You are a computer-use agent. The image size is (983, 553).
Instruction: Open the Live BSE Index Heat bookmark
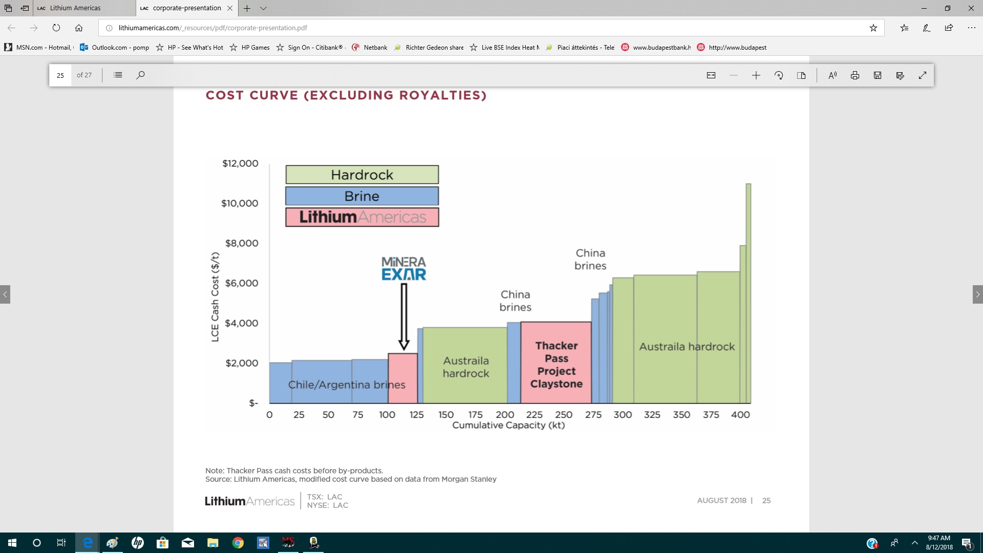pos(504,47)
